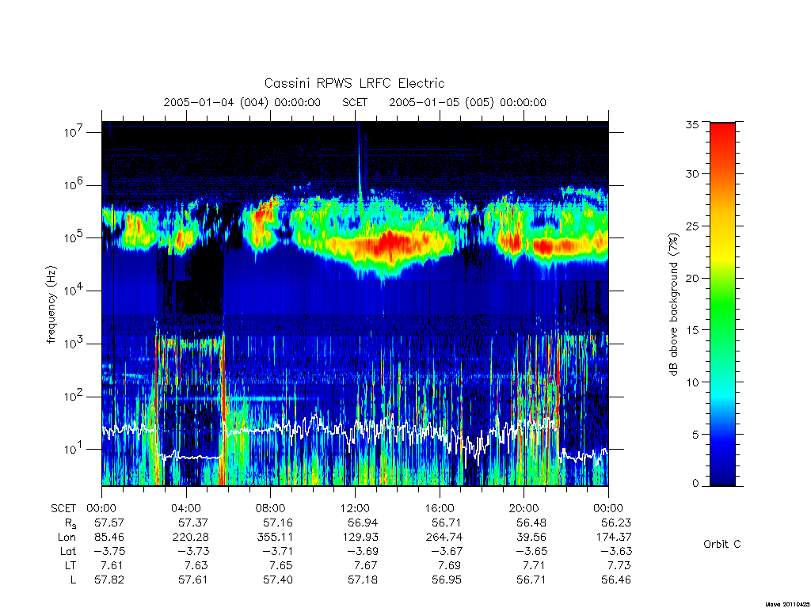Click the Orbit C label
Image resolution: width=811 pixels, height=608 pixels.
click(x=722, y=544)
